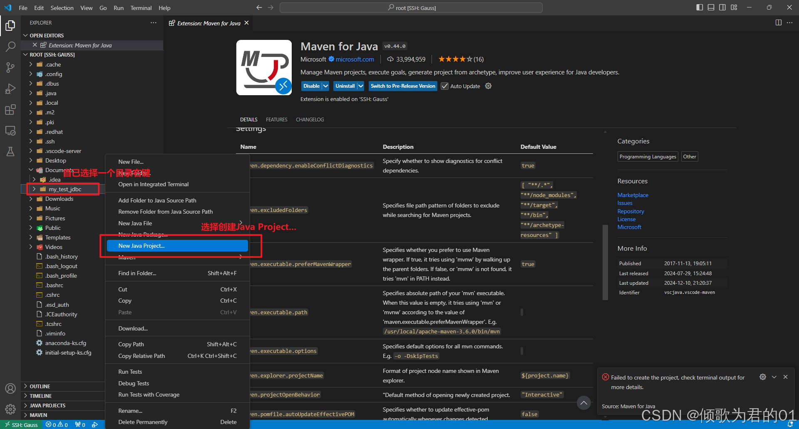Open errors and warnings status item
The height and width of the screenshot is (429, 799).
pyautogui.click(x=57, y=424)
